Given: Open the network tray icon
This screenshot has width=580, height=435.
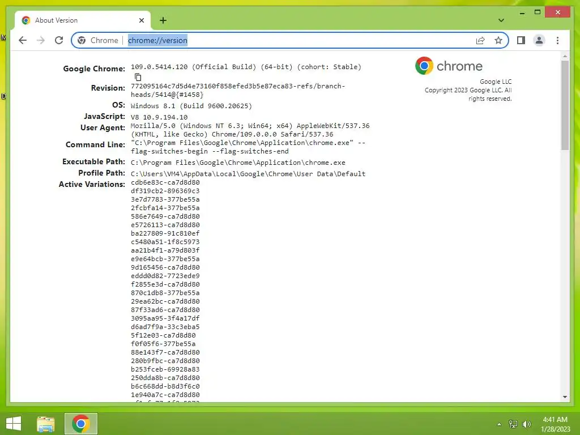Looking at the screenshot, I should [513, 424].
